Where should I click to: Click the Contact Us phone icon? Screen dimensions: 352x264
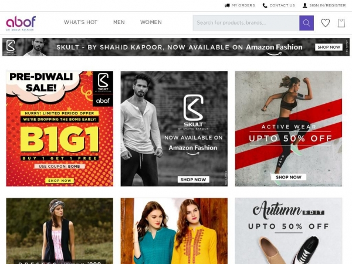[265, 5]
